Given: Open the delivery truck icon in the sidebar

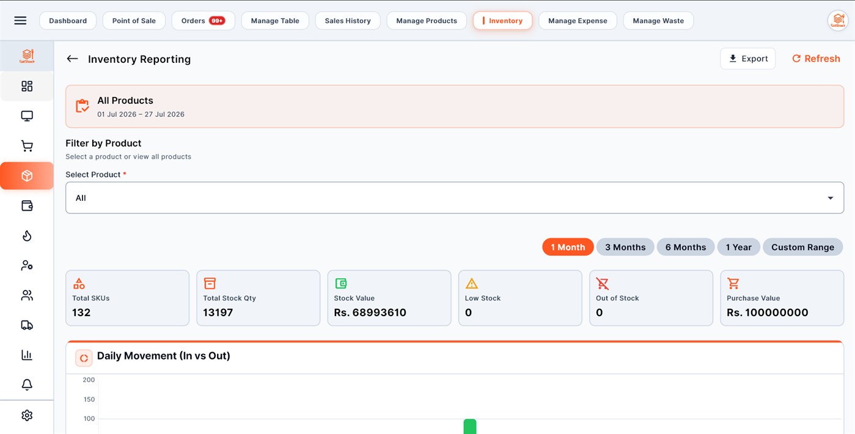Looking at the screenshot, I should click(27, 325).
